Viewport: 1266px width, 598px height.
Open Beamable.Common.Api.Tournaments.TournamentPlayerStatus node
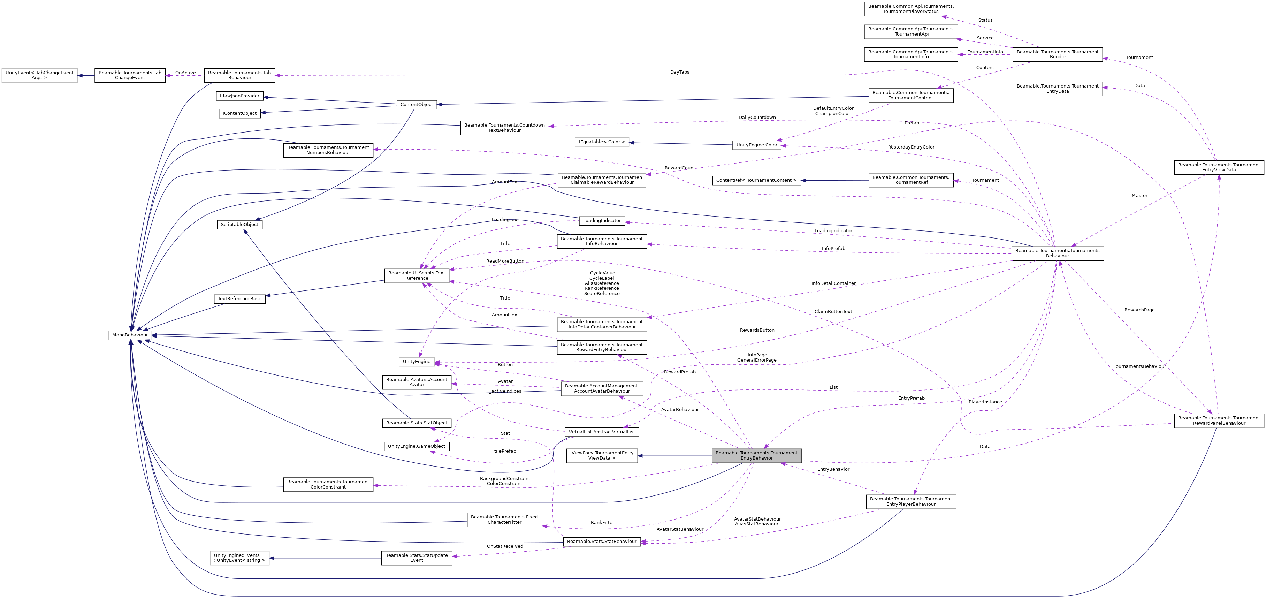point(911,9)
